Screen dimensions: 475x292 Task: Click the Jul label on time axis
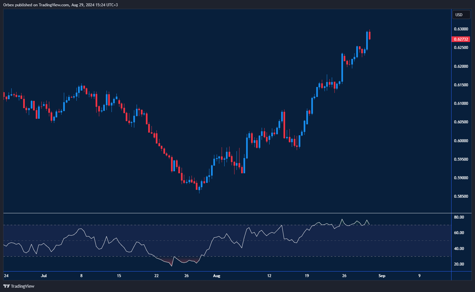pos(44,275)
